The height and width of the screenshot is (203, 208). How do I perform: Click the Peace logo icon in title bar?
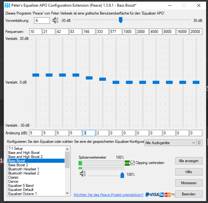7,5
